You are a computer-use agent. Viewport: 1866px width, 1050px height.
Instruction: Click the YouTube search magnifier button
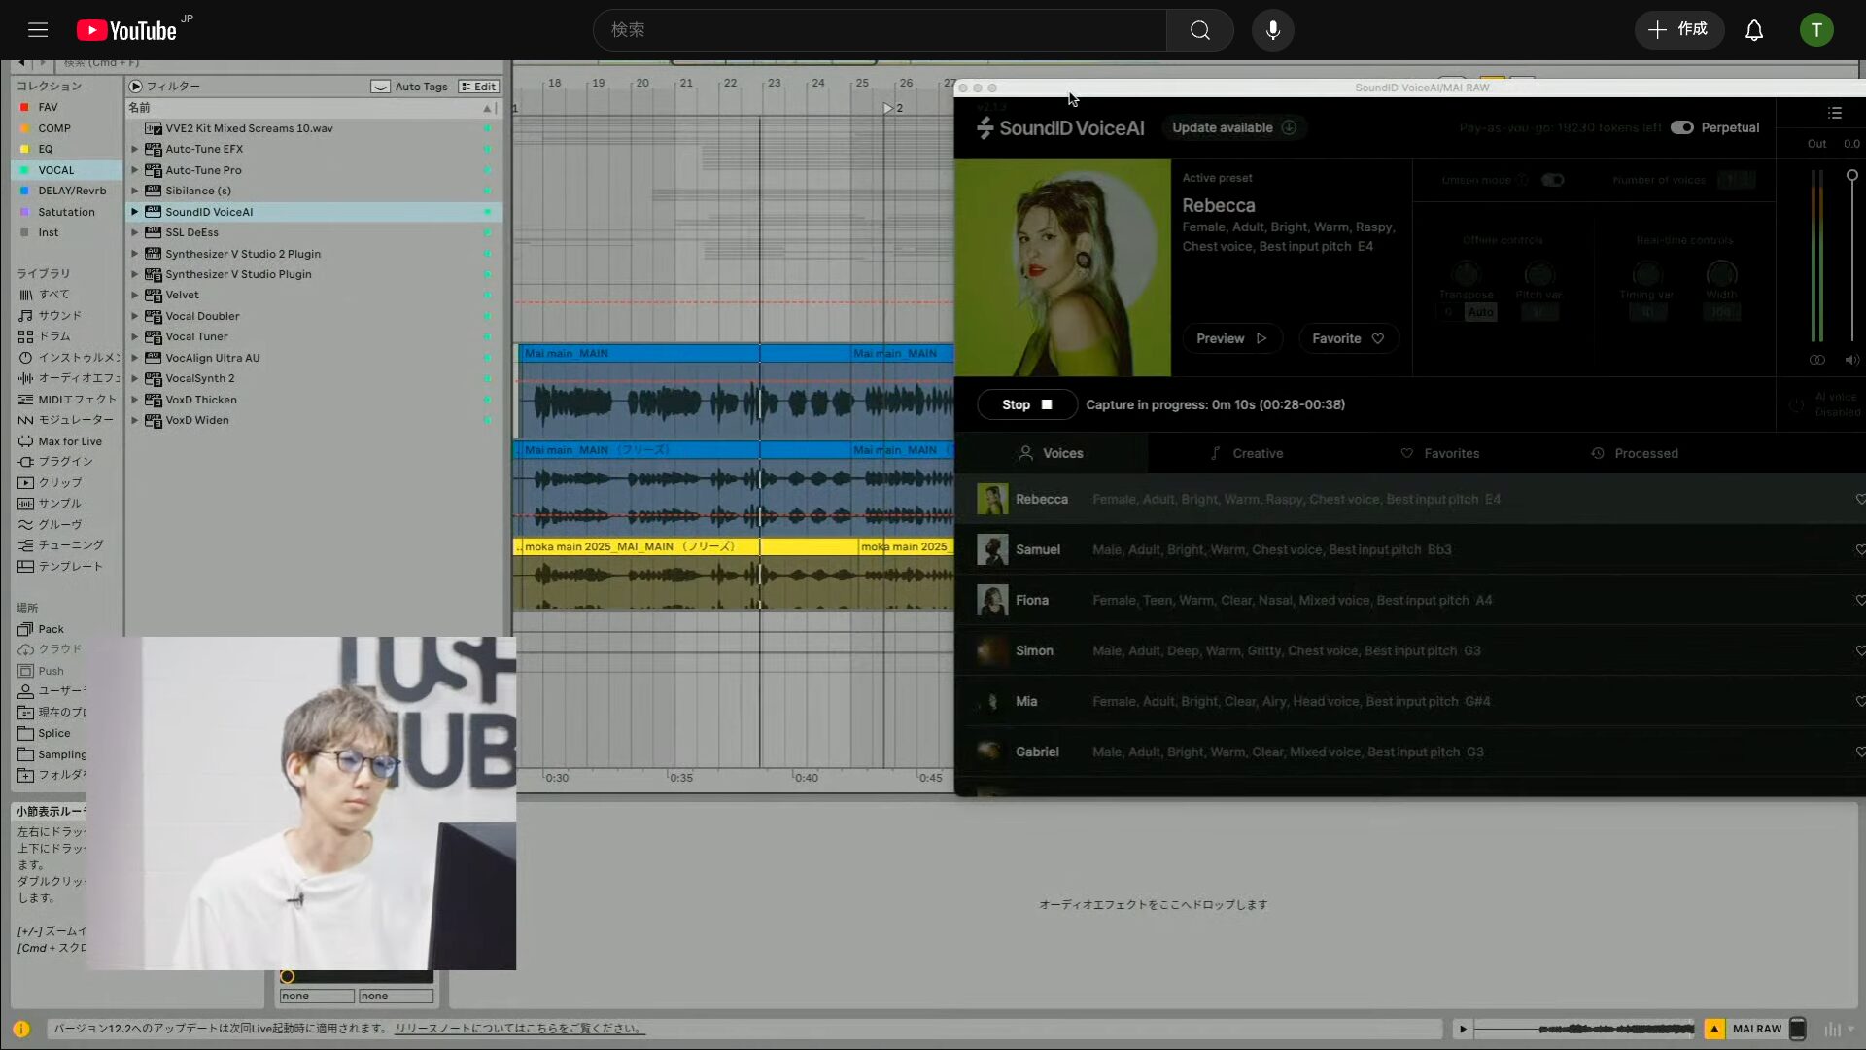(x=1200, y=30)
